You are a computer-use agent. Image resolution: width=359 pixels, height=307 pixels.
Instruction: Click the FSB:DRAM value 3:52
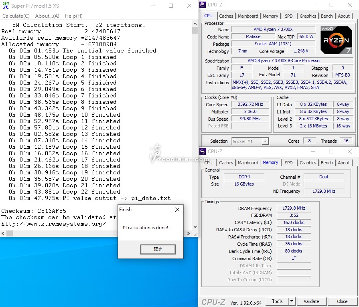click(294, 215)
